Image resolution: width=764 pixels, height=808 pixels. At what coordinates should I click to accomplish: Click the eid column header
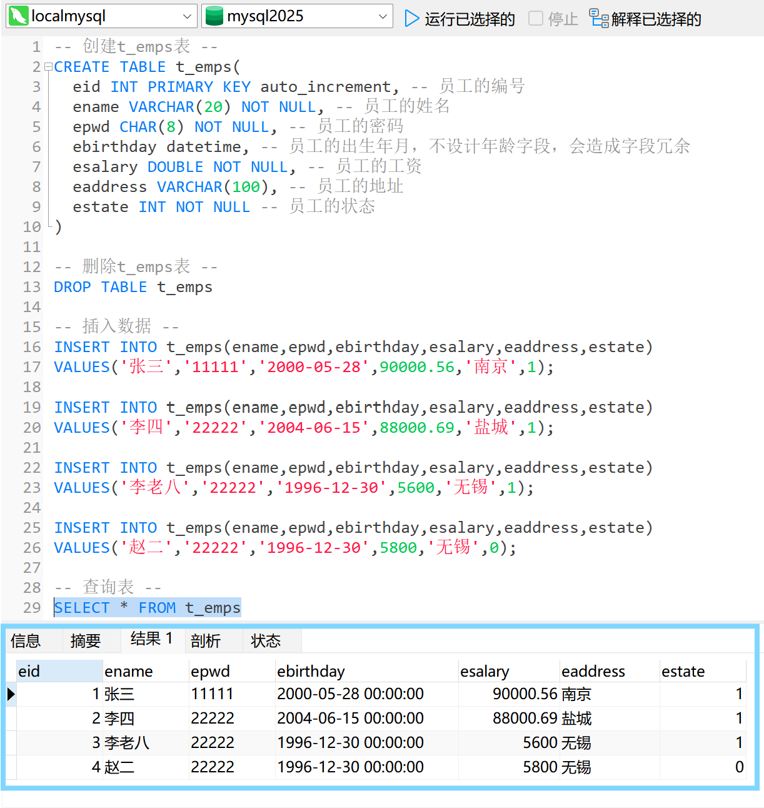point(59,671)
